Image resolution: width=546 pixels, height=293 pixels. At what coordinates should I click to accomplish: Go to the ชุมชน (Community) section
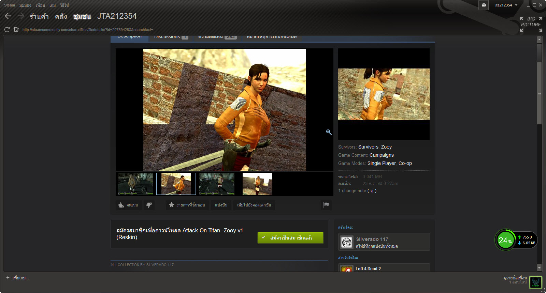(82, 16)
